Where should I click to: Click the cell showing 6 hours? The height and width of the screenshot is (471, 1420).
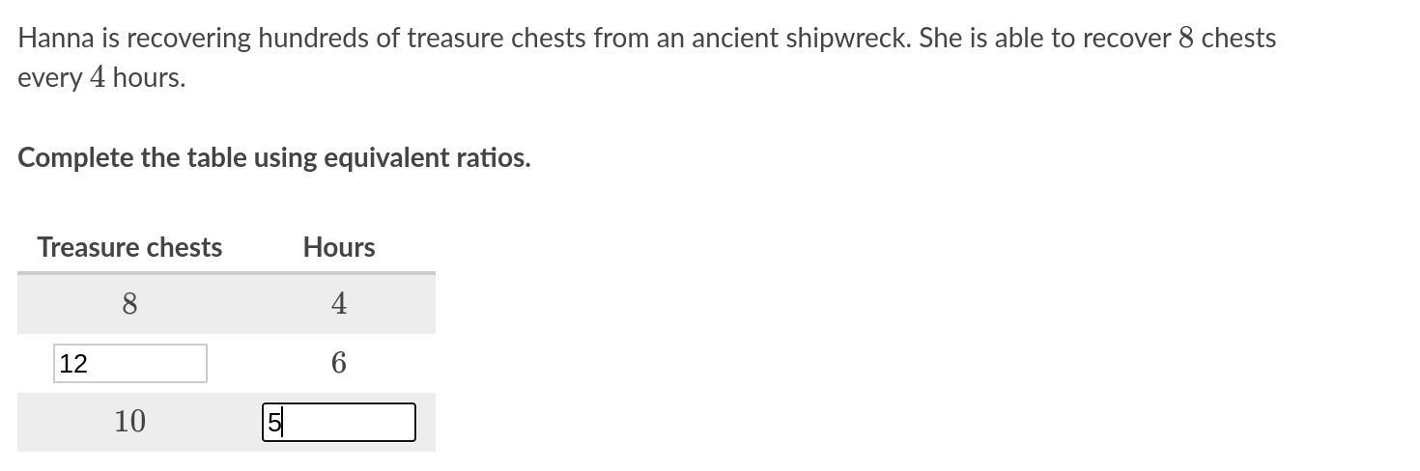(x=339, y=363)
